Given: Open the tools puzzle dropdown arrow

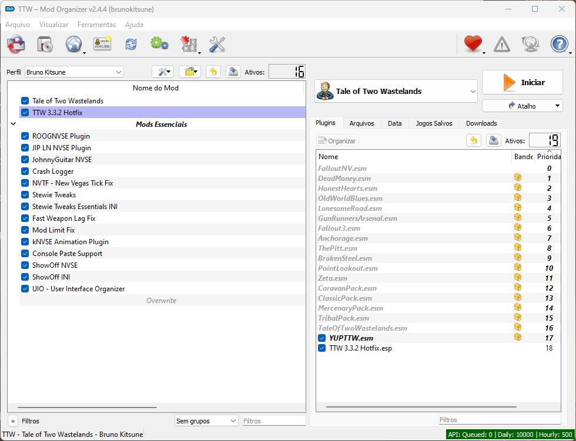Looking at the screenshot, I should pos(199,53).
